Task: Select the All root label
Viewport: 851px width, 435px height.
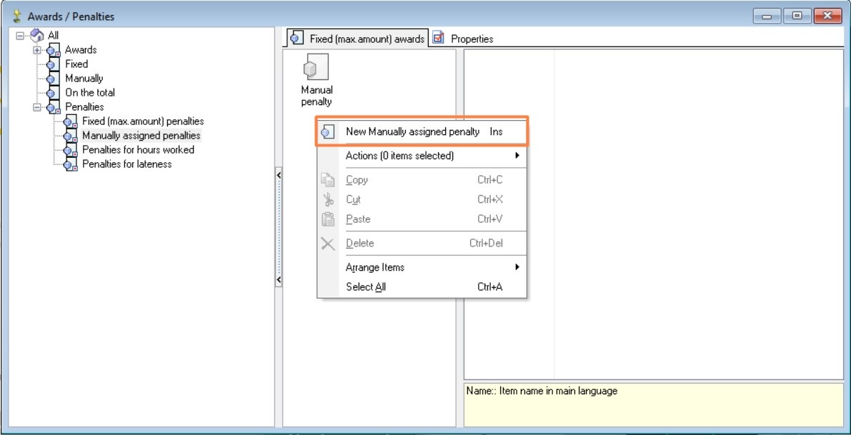Action: 53,36
